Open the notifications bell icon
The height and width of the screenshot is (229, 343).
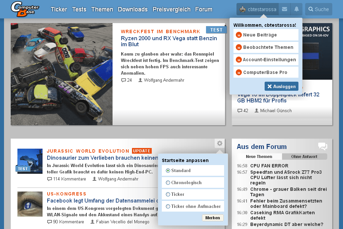click(297, 9)
